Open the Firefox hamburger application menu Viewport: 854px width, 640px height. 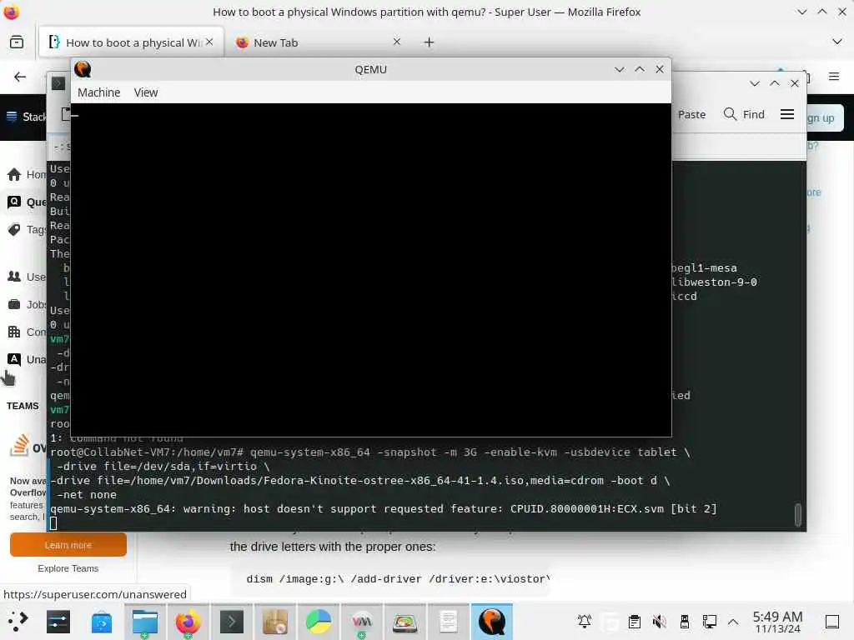pos(833,77)
